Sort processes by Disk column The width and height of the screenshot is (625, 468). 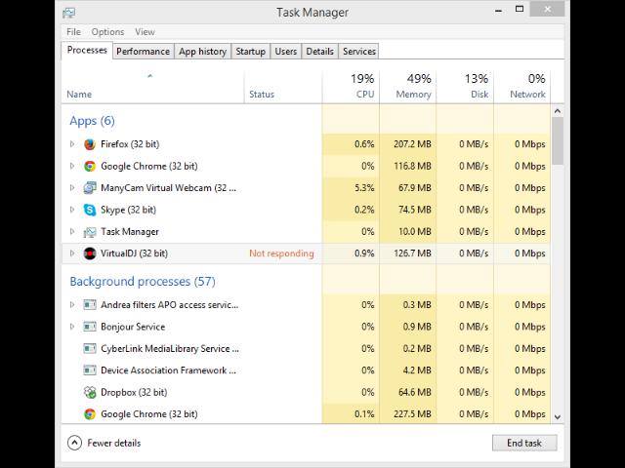coord(465,87)
